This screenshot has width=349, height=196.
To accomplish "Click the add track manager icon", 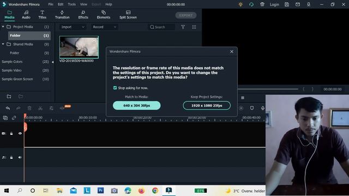I will click(x=5, y=118).
